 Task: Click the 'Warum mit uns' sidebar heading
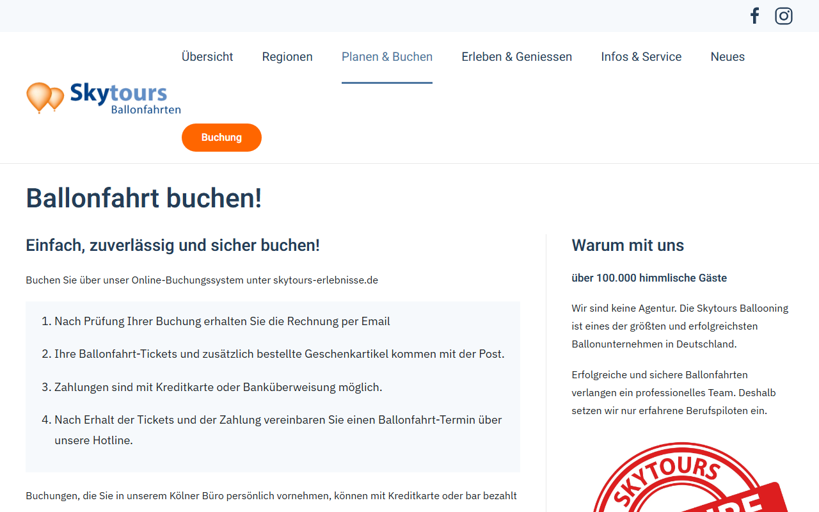(628, 245)
